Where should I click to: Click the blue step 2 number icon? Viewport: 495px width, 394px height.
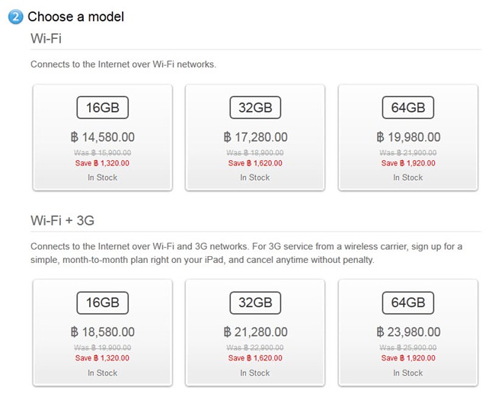15,17
